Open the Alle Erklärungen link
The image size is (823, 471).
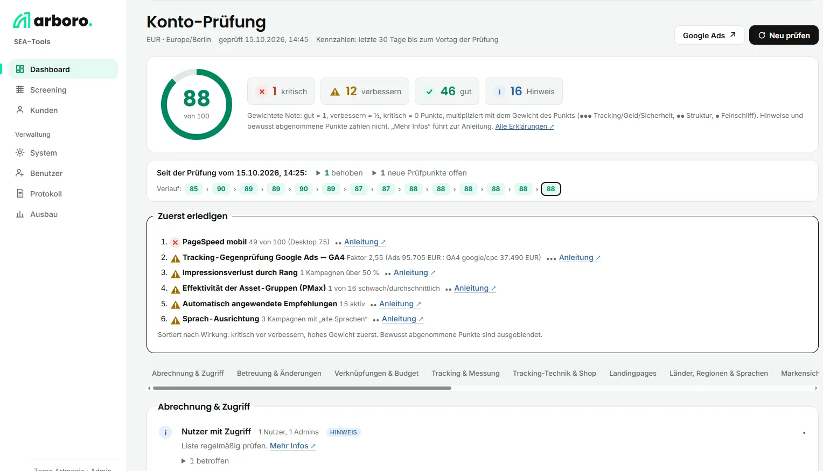click(x=525, y=126)
